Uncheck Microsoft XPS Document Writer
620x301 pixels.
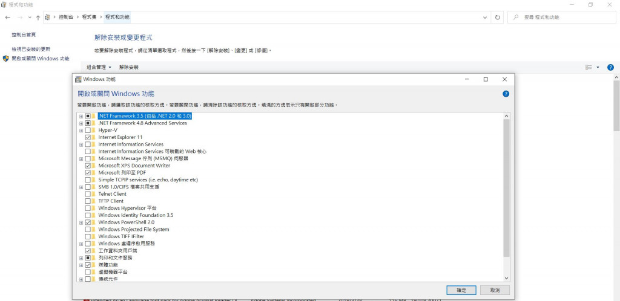point(88,166)
